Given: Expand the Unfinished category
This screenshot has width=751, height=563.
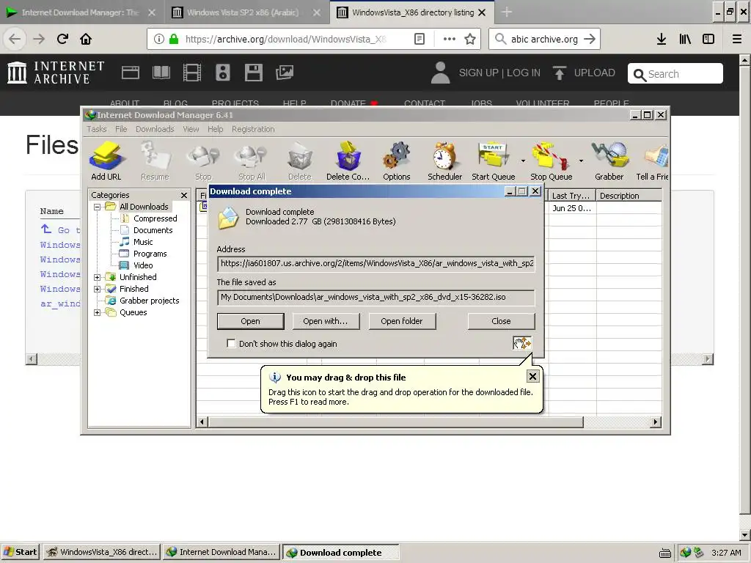Looking at the screenshot, I should [x=97, y=277].
